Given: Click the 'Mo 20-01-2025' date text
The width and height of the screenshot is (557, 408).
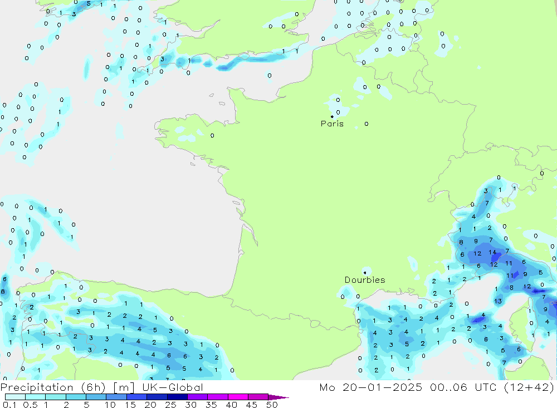Looking at the screenshot, I should point(371,387).
